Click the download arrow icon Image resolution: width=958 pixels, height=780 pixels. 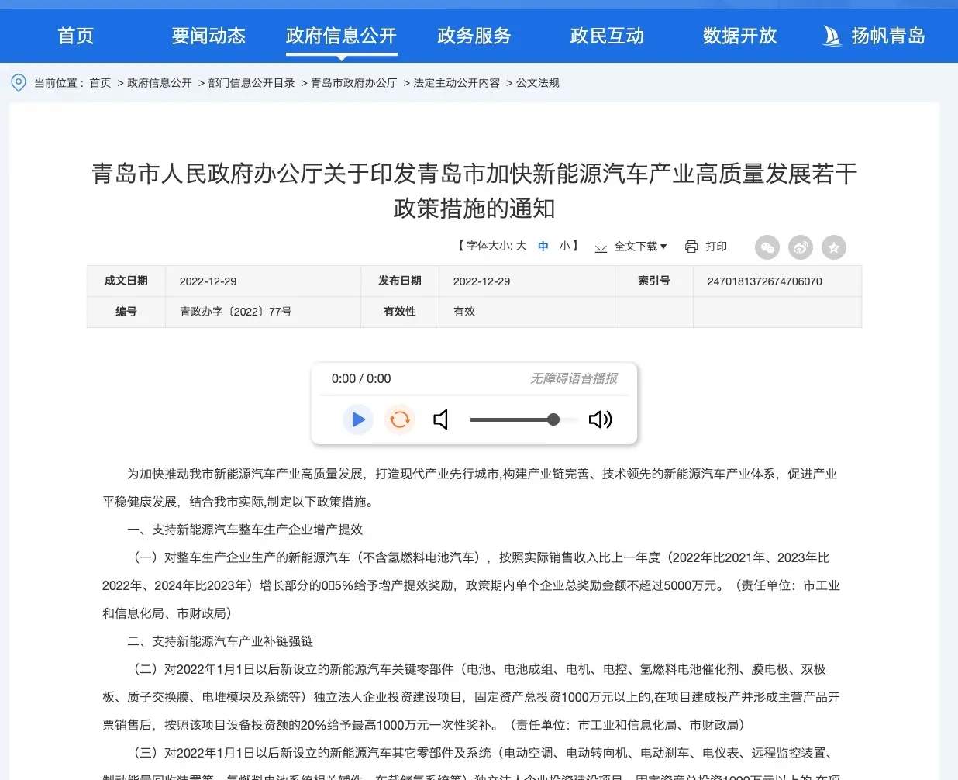601,247
